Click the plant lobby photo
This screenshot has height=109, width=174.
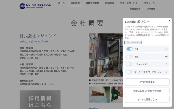click(x=117, y=95)
